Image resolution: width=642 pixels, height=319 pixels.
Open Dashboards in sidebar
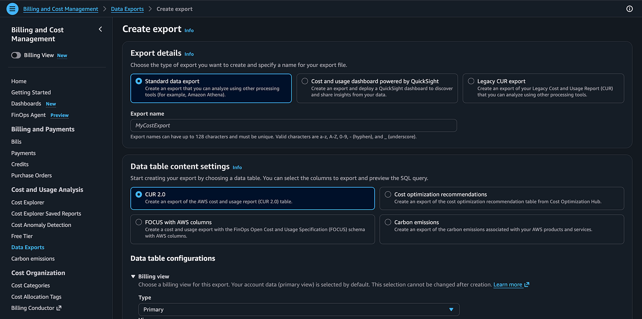click(26, 104)
